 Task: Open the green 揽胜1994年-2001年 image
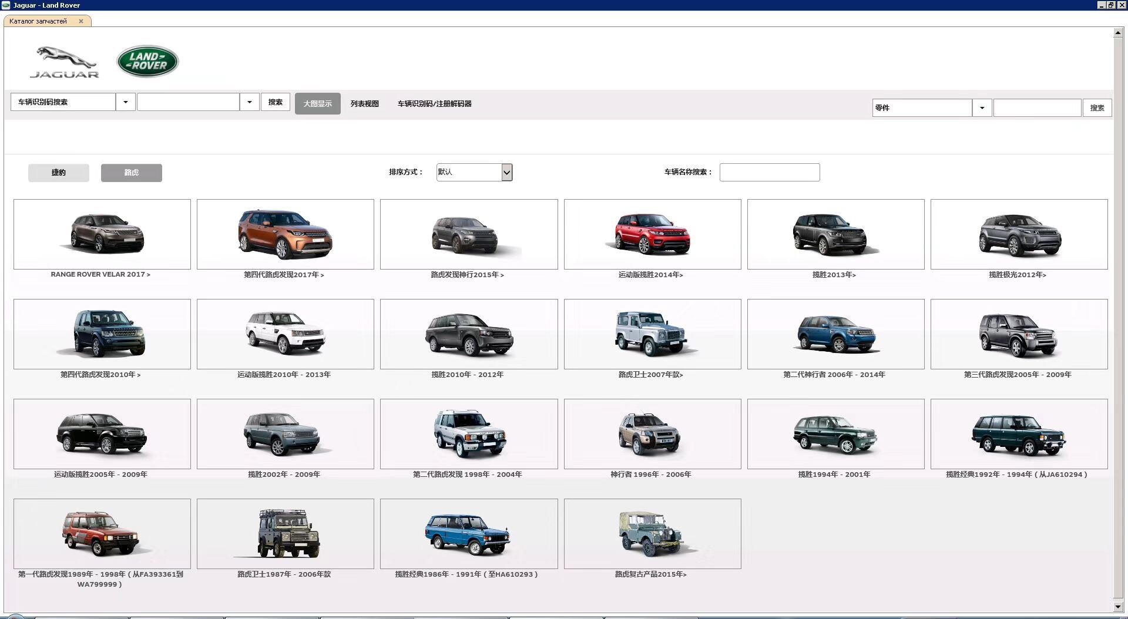[x=835, y=434]
